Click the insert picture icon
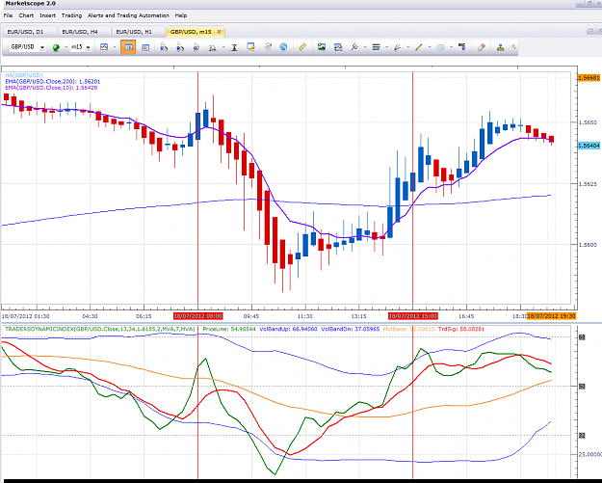 (x=322, y=47)
